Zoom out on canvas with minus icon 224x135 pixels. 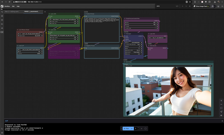pyautogui.click(x=221, y=104)
